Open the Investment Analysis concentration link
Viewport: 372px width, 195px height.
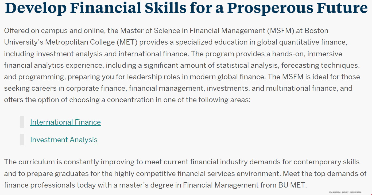[64, 140]
